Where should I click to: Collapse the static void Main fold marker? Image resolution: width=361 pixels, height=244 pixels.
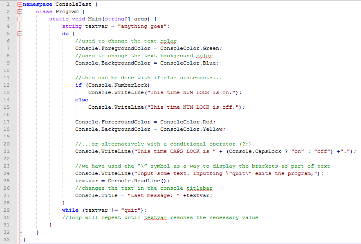(x=20, y=19)
